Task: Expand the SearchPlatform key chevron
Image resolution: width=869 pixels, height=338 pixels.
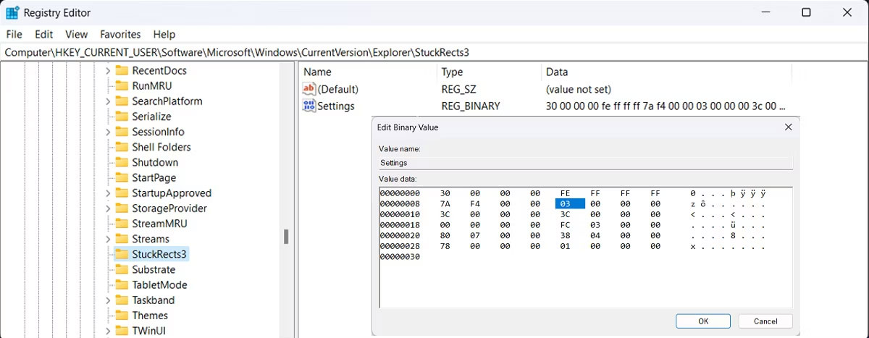Action: coord(108,101)
